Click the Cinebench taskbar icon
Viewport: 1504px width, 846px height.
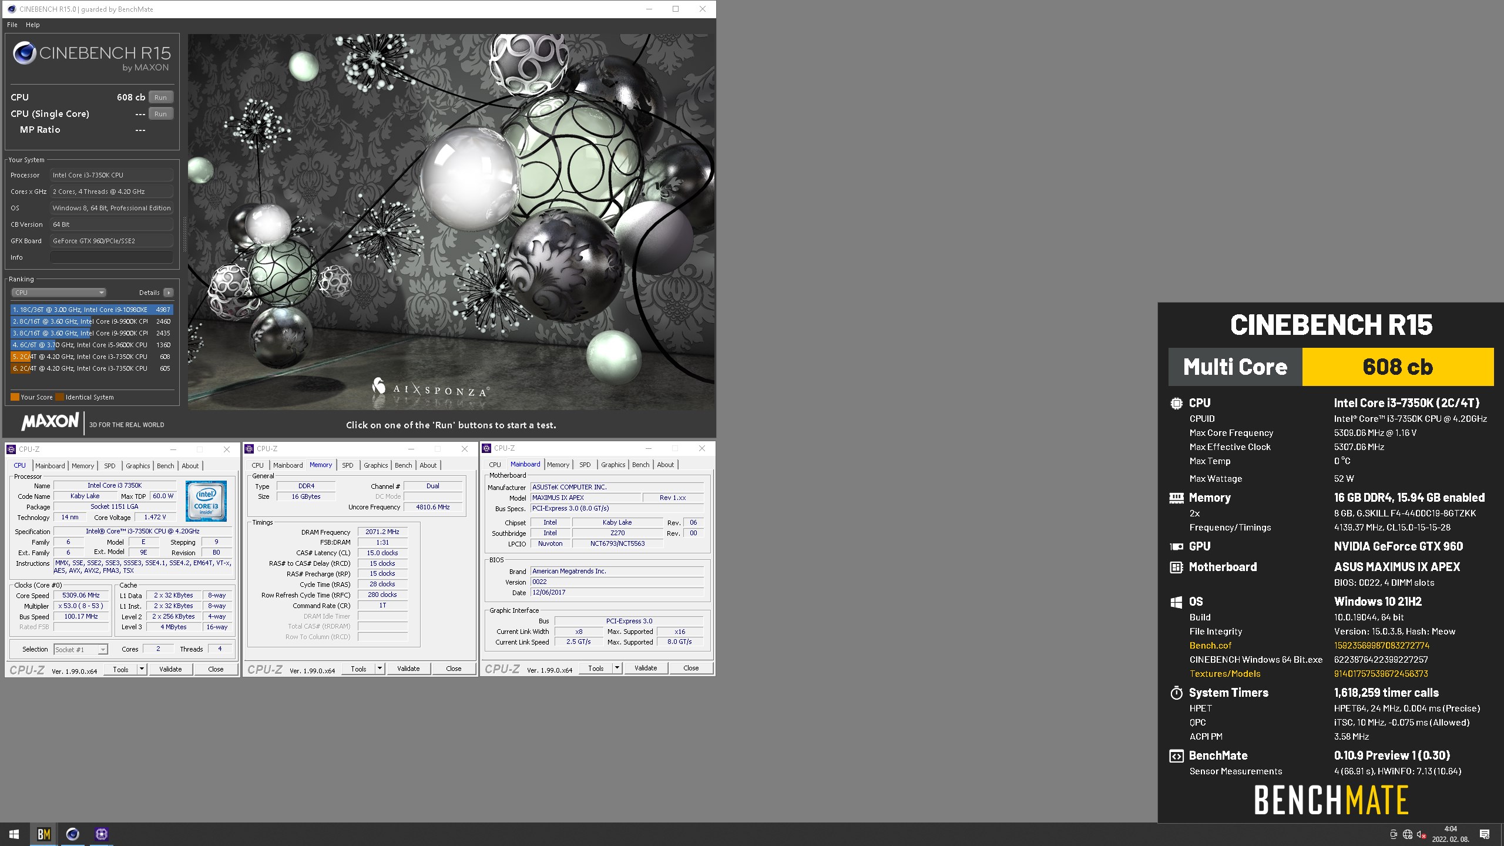tap(72, 834)
